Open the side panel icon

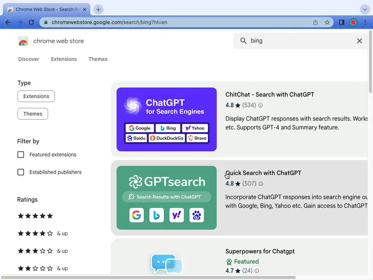click(x=342, y=22)
